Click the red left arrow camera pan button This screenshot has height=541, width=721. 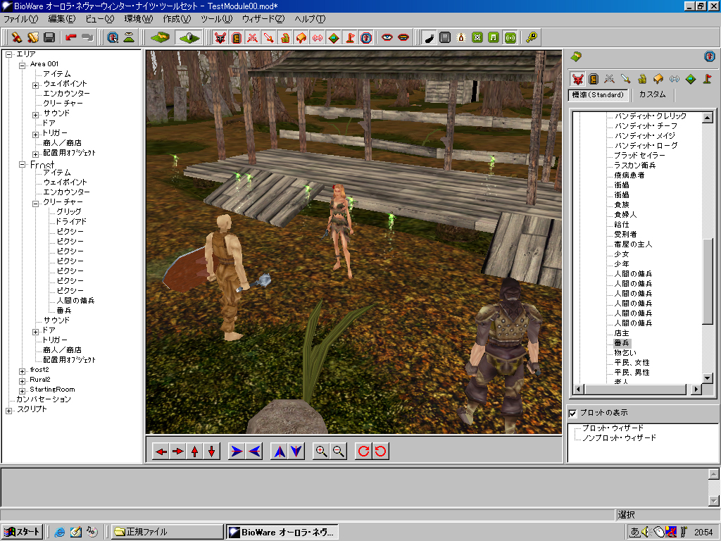point(161,452)
